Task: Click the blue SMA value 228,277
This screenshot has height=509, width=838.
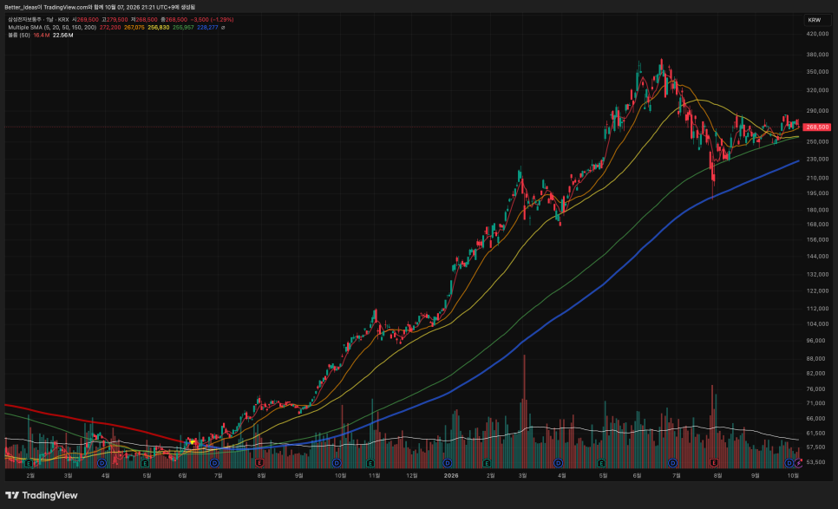Action: pyautogui.click(x=207, y=27)
